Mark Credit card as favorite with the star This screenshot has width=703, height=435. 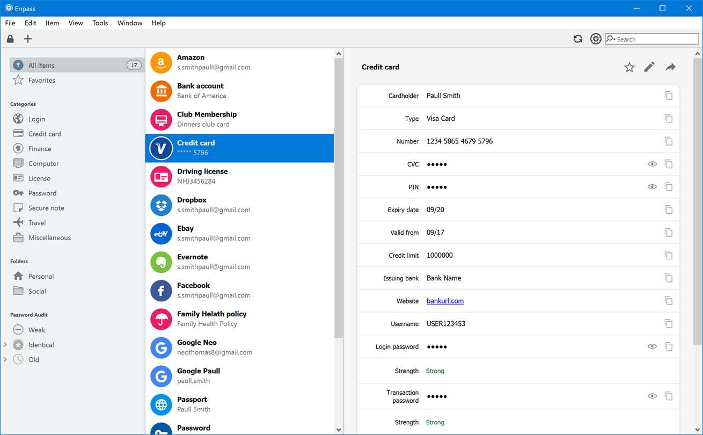tap(629, 67)
